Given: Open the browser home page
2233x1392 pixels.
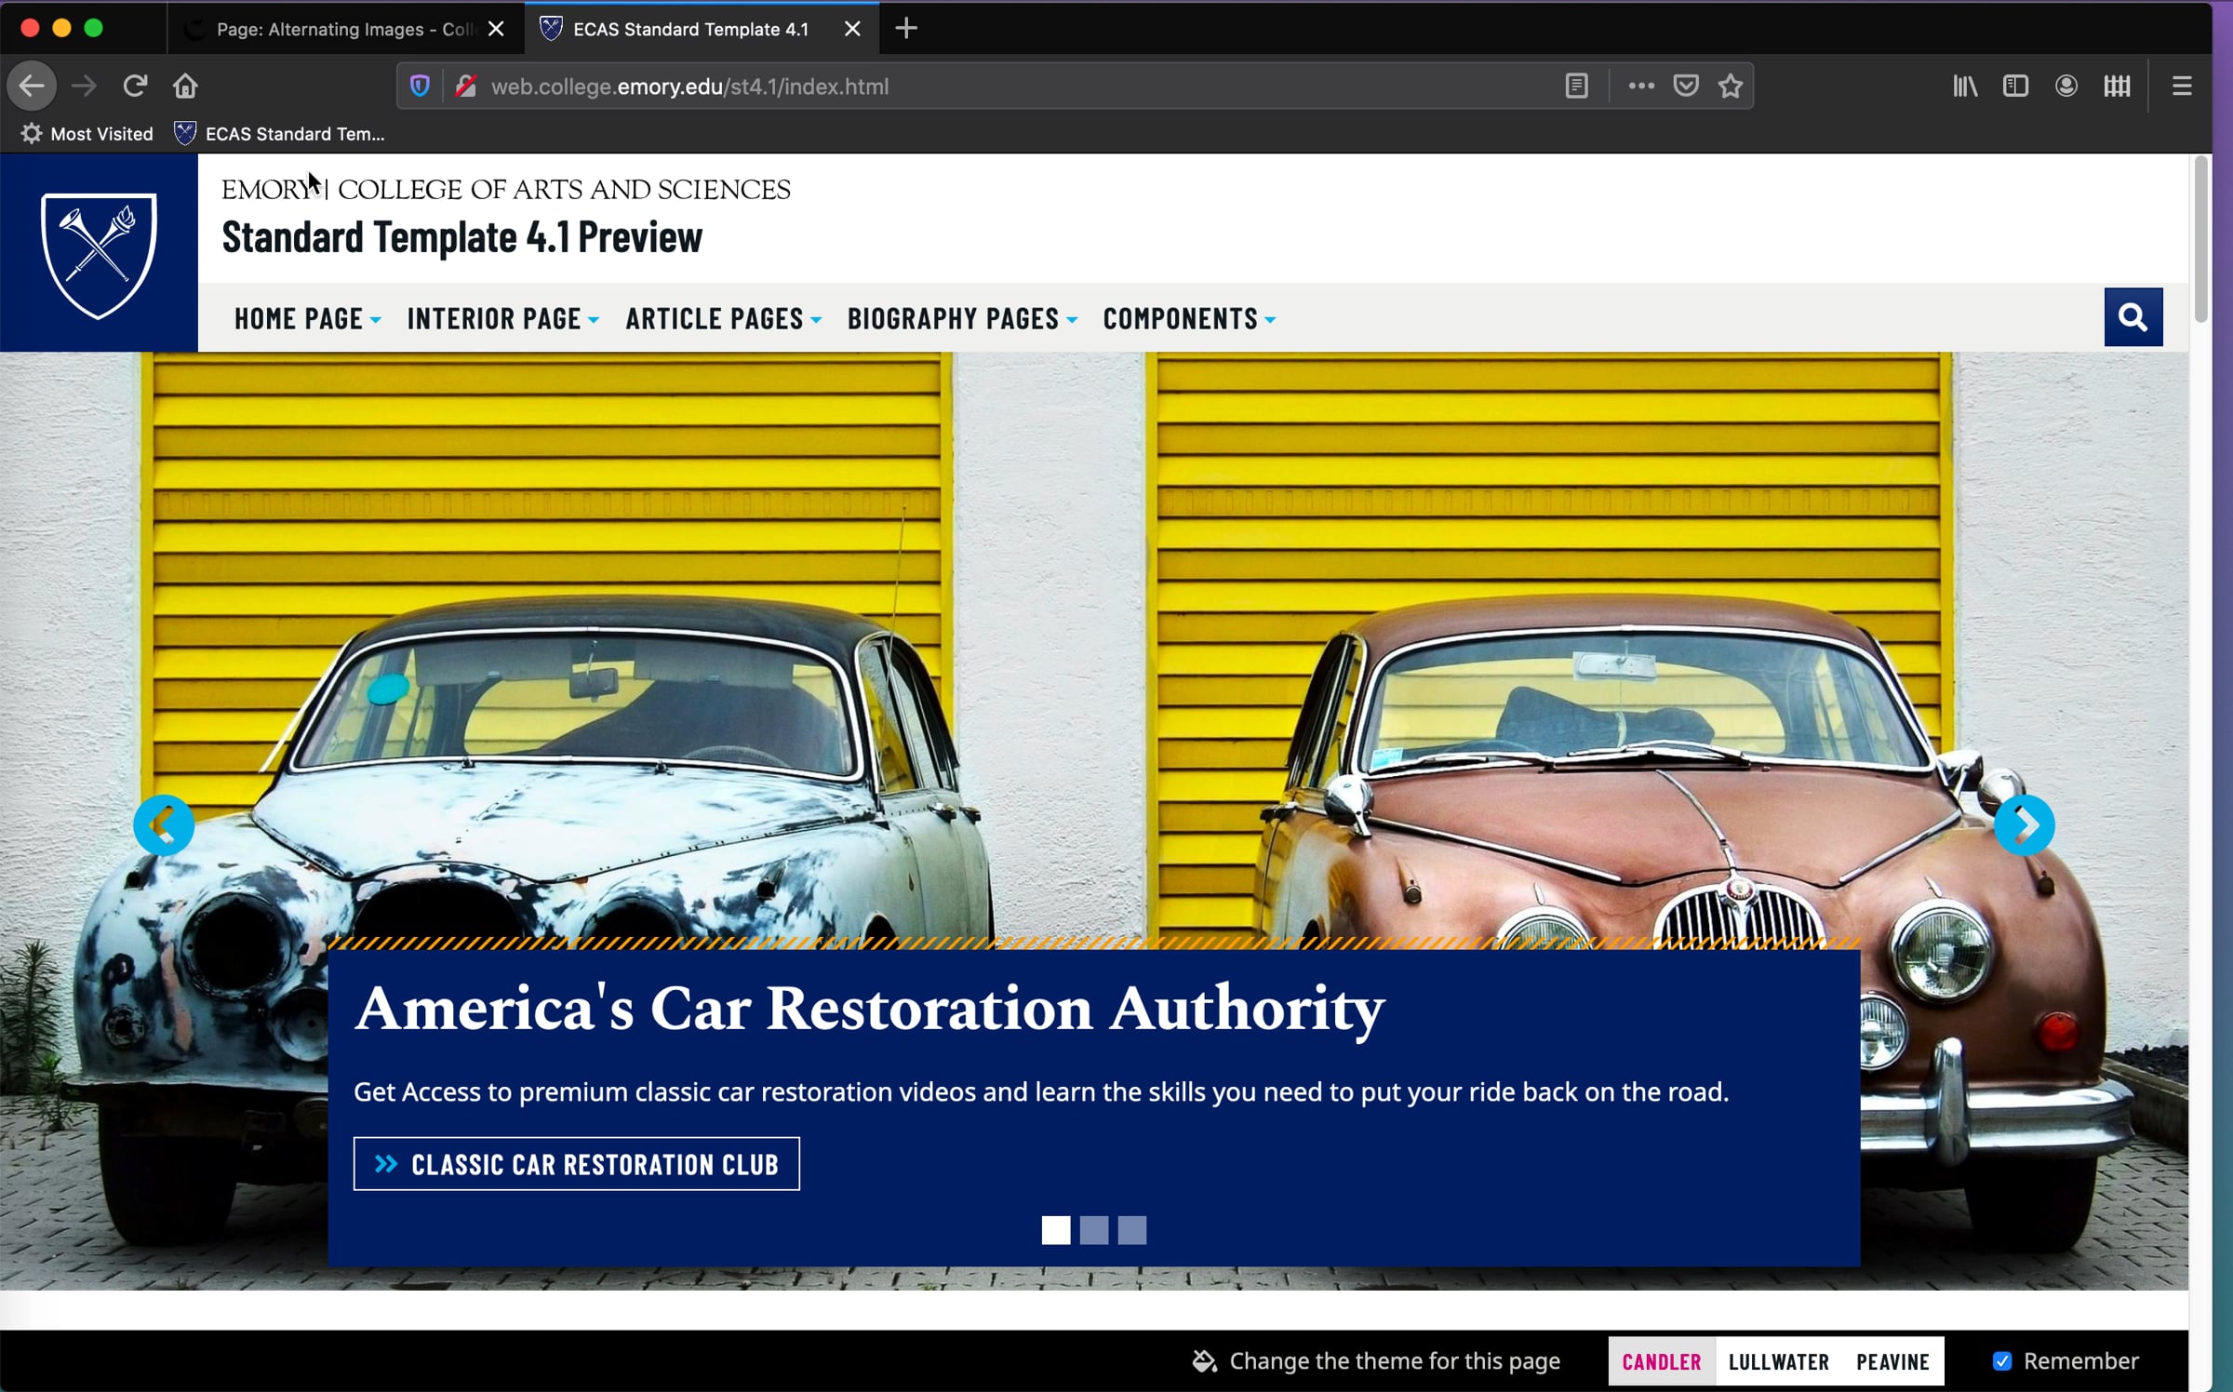Looking at the screenshot, I should pyautogui.click(x=185, y=87).
